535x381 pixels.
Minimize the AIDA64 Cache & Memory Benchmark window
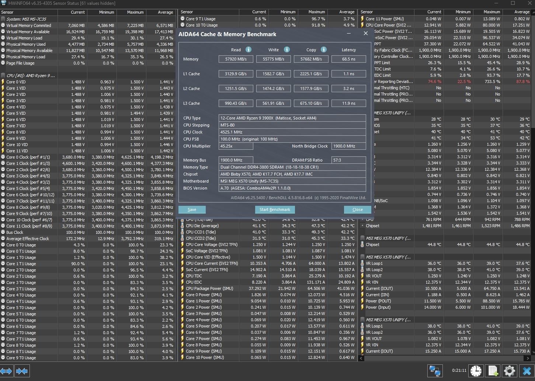349,34
